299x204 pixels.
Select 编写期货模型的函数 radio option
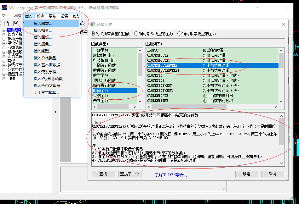coord(136,34)
